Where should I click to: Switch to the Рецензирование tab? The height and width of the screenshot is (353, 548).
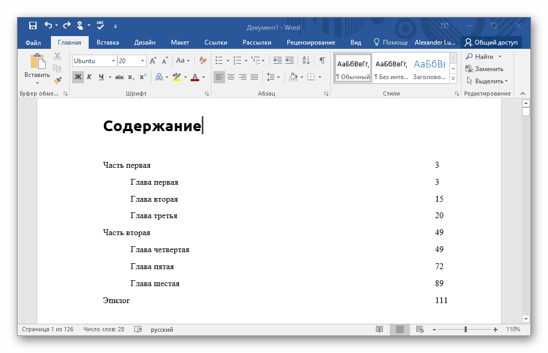(311, 42)
